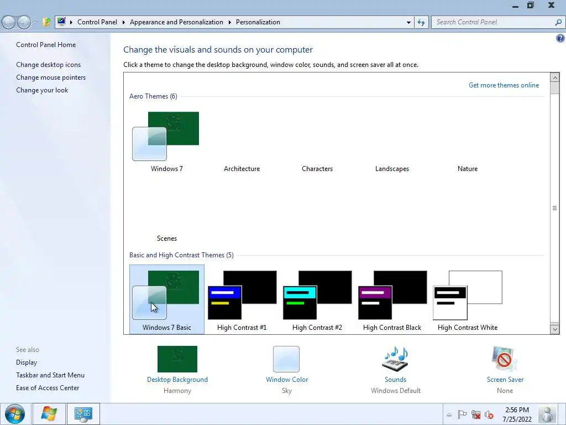
Task: Open the Action Center flag icon
Action: [x=462, y=414]
